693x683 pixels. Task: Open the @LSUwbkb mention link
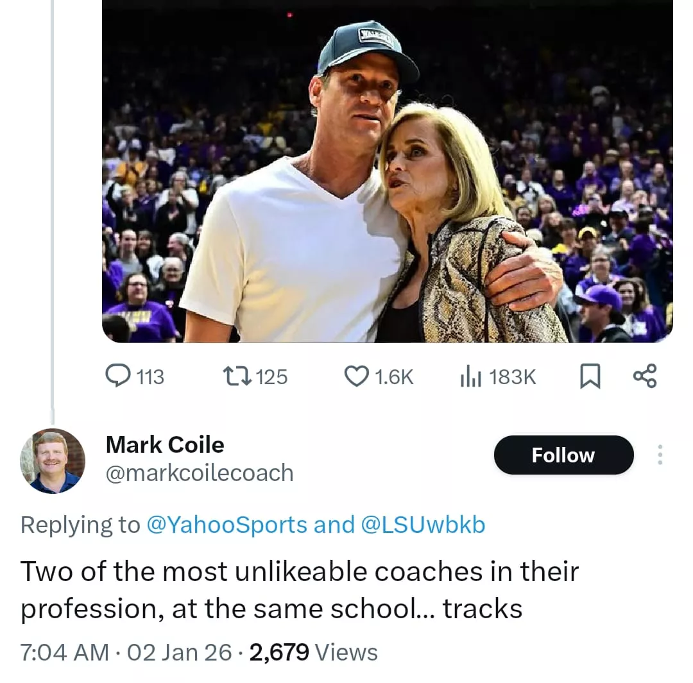pyautogui.click(x=424, y=525)
